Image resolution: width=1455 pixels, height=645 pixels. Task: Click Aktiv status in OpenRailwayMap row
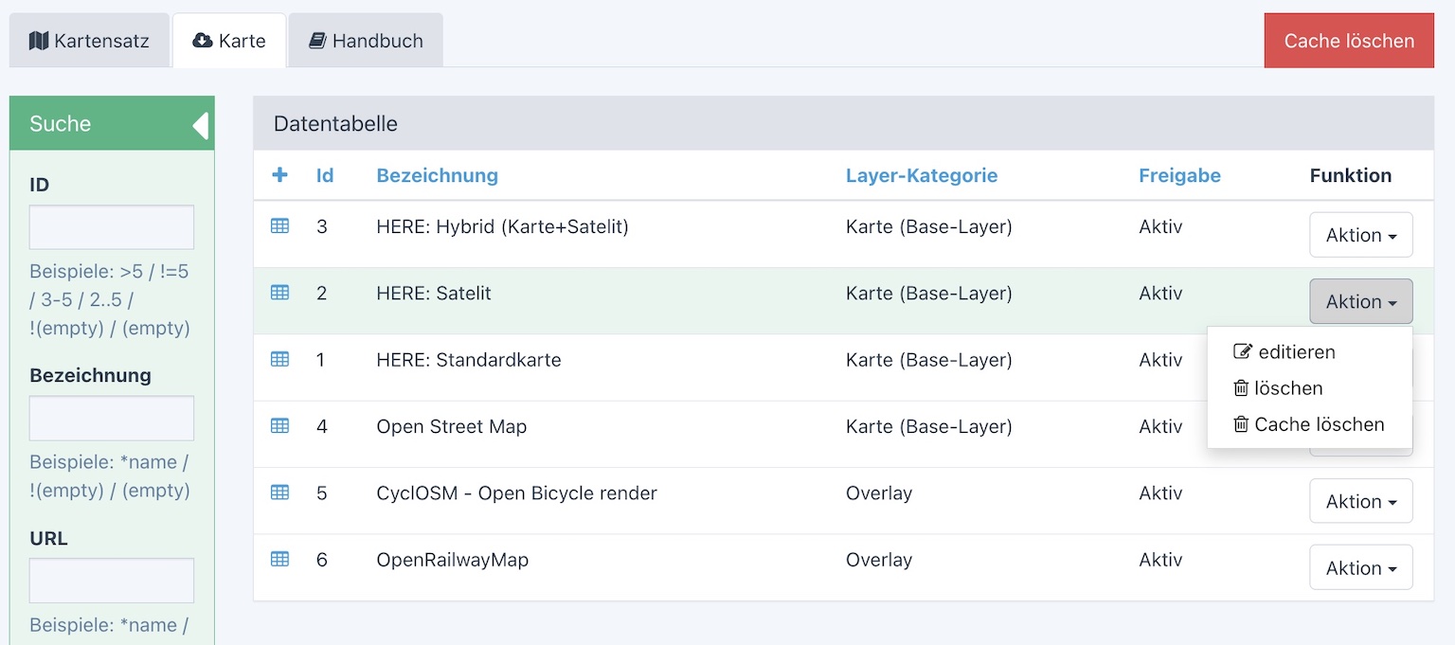click(1160, 560)
